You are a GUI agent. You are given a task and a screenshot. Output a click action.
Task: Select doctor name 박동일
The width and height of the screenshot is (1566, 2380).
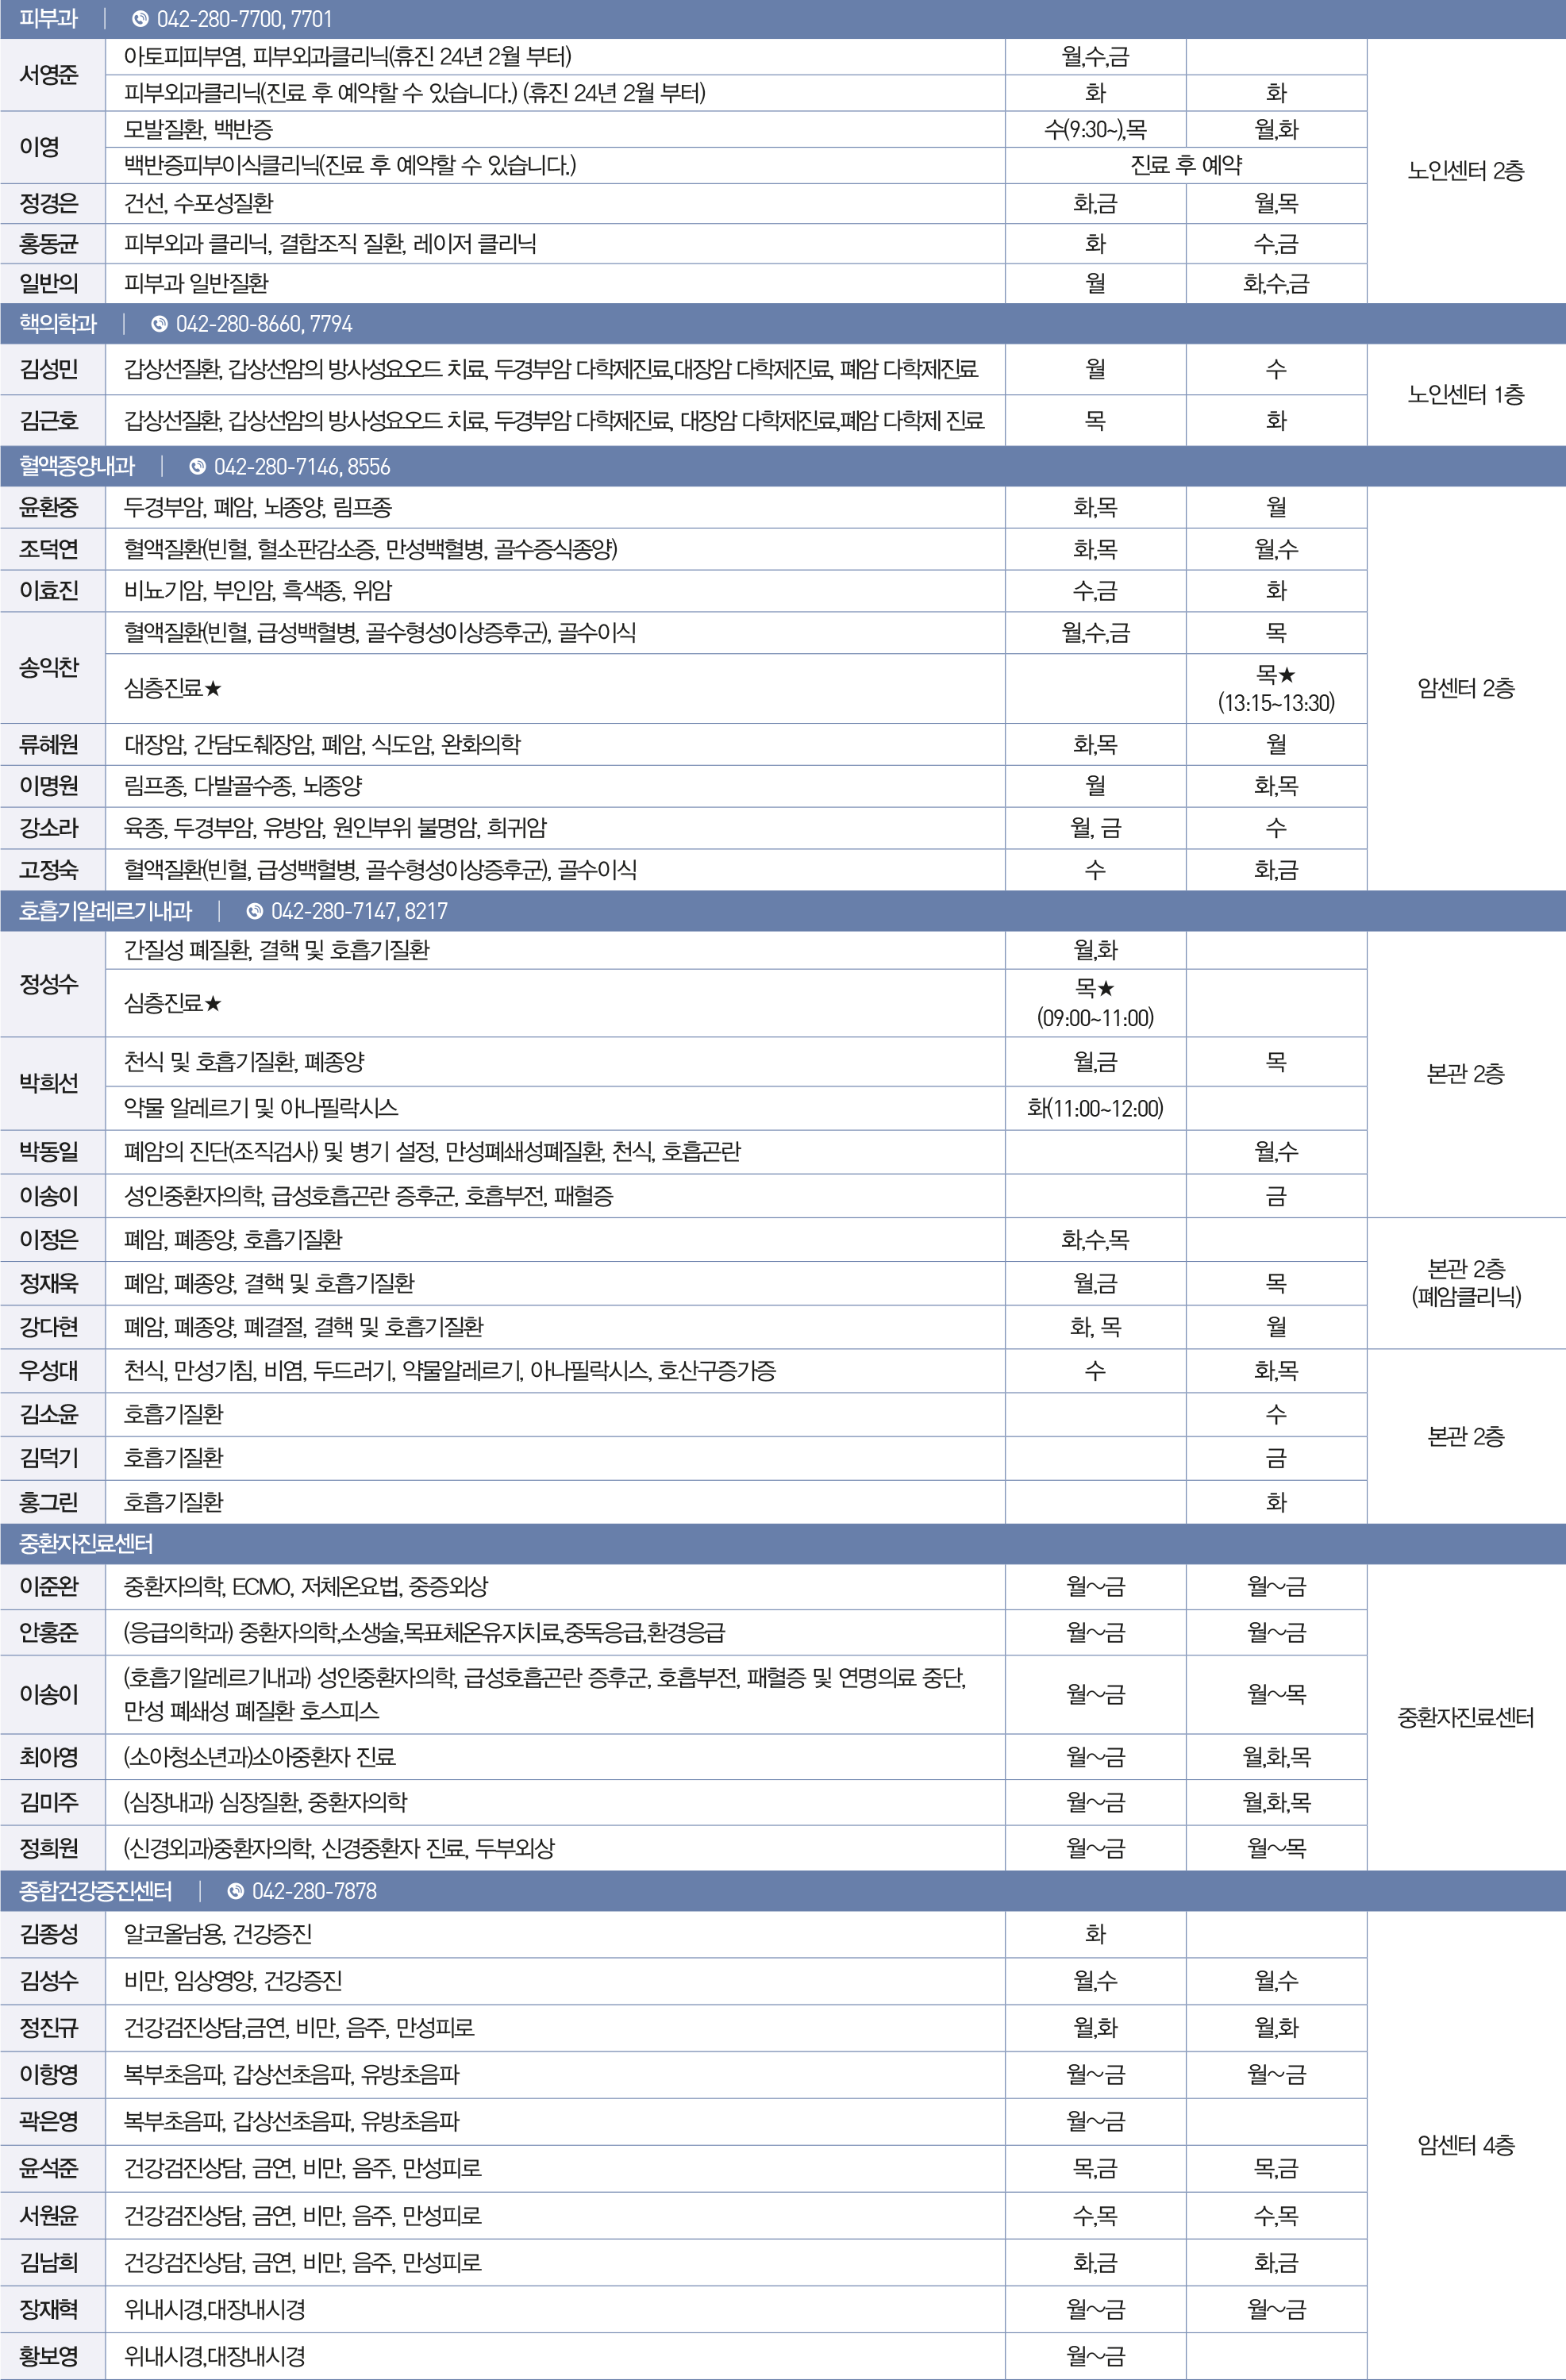49,1151
